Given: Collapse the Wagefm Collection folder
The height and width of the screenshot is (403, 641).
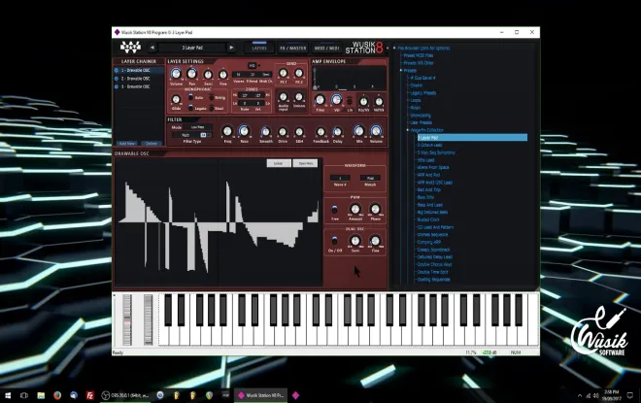Looking at the screenshot, I should [x=408, y=130].
